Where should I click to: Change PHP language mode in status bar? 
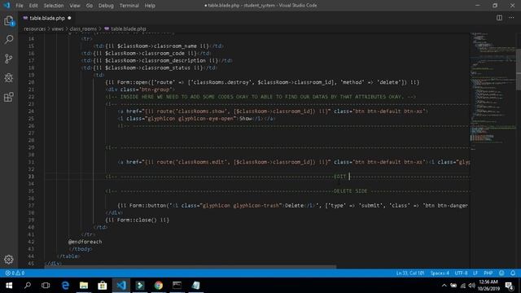(488, 273)
